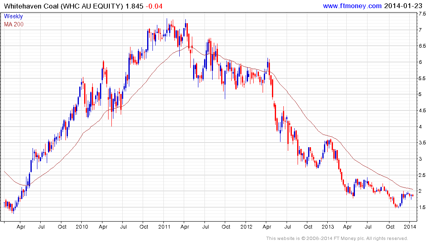Click the 2014 year label on time axis
Viewport: 437px width, 244px height.
(x=410, y=227)
